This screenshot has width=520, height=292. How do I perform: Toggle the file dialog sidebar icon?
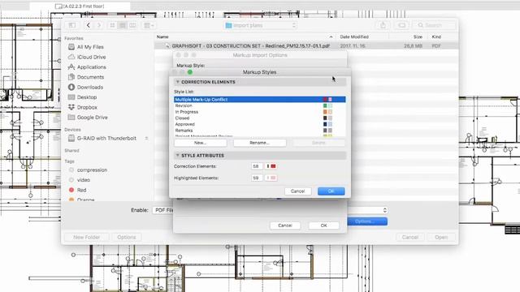(72, 25)
